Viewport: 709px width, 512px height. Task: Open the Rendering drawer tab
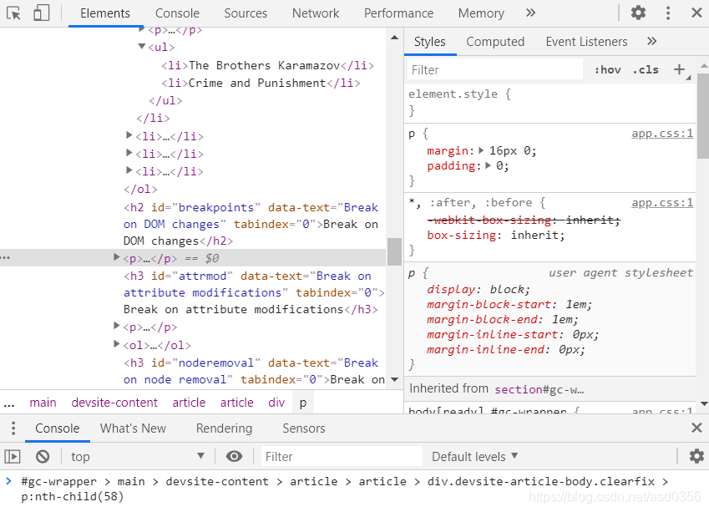point(225,428)
